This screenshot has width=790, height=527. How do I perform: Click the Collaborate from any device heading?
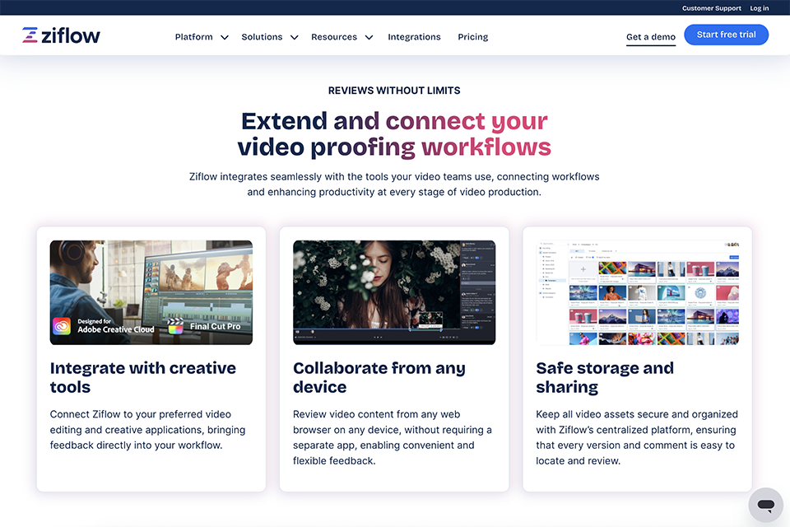tap(379, 377)
